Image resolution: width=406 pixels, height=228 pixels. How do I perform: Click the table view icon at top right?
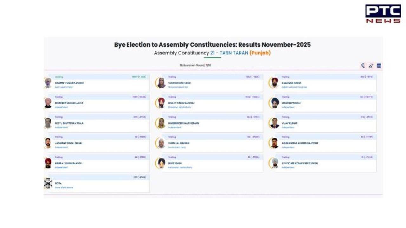pyautogui.click(x=379, y=66)
